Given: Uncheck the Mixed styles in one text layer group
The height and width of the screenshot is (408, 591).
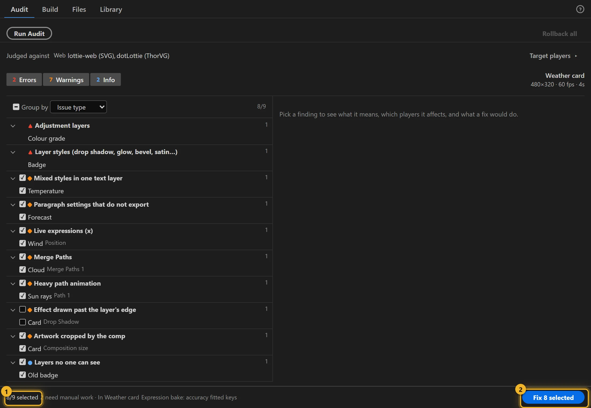Looking at the screenshot, I should [x=23, y=178].
